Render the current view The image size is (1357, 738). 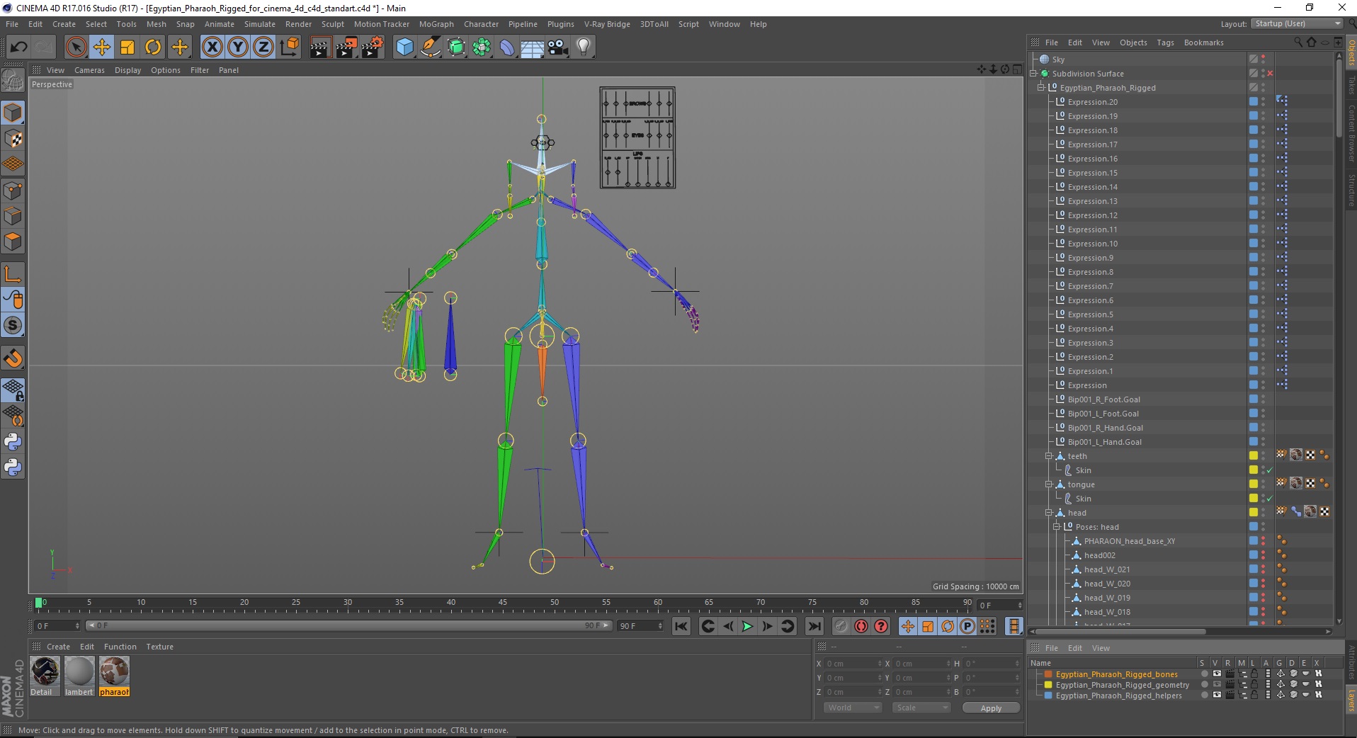point(320,47)
